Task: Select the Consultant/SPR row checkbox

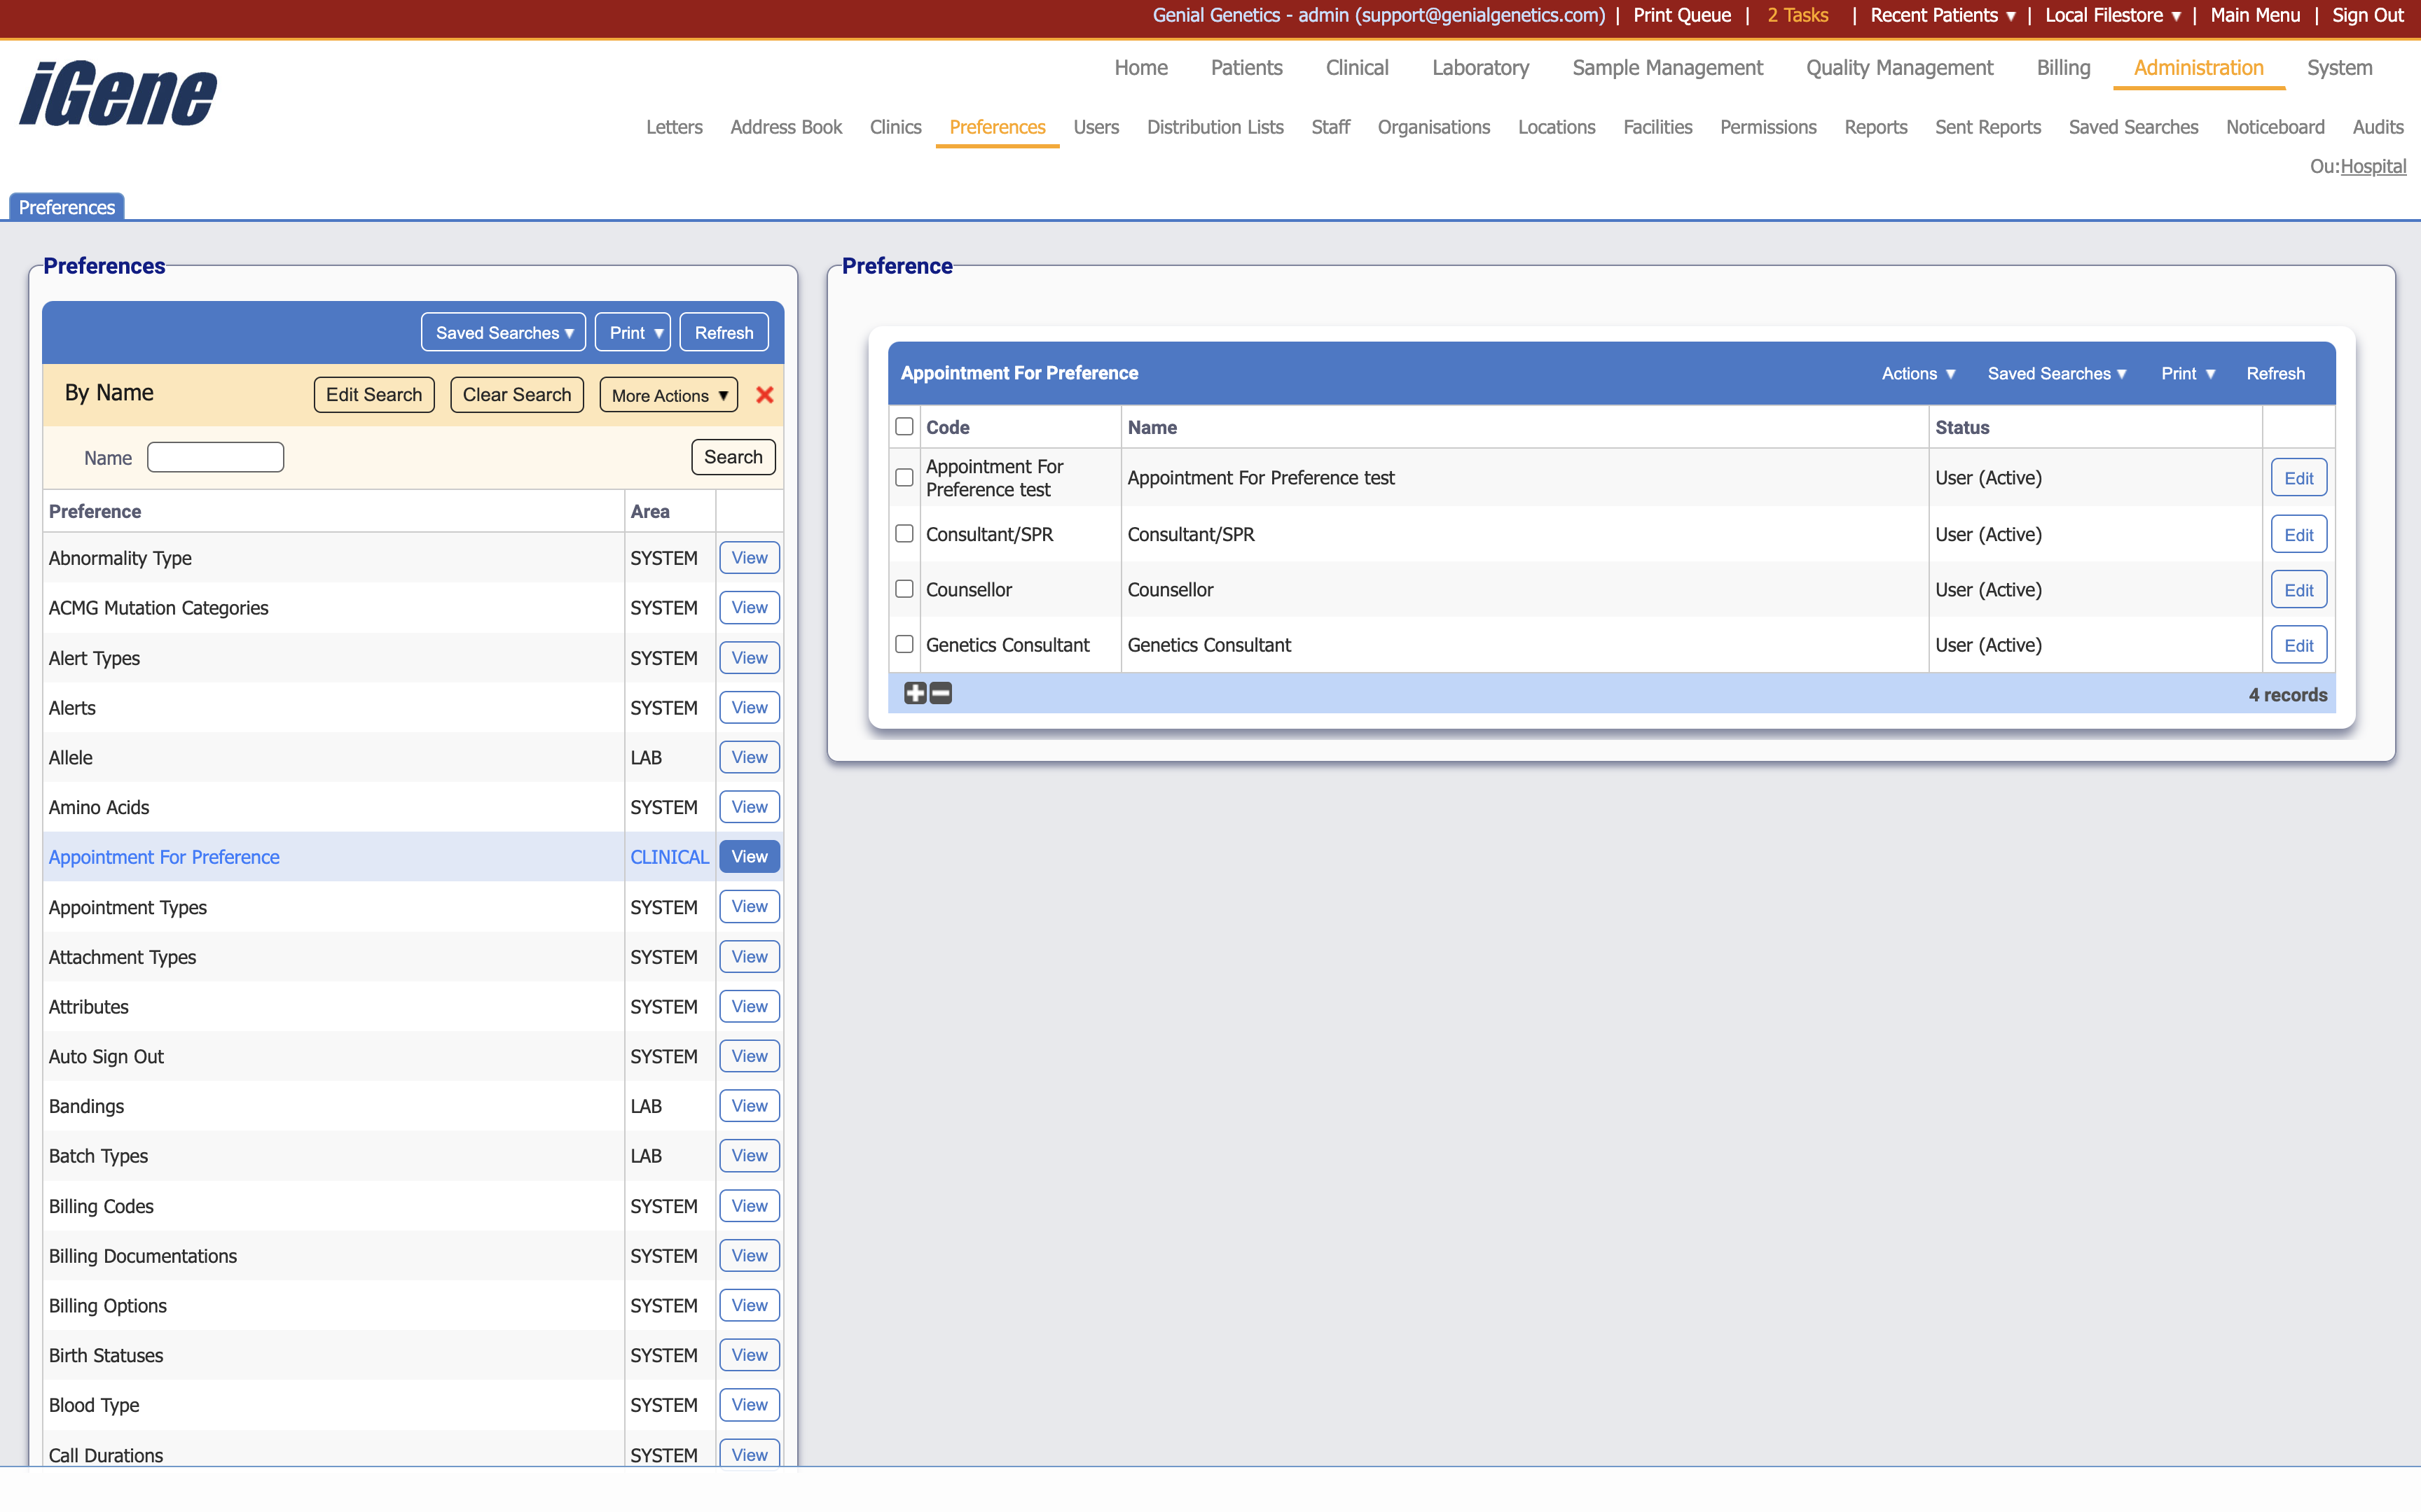Action: tap(904, 534)
